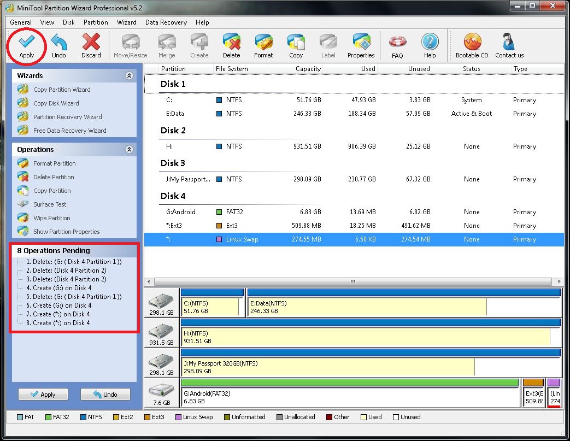Select C:(NTFS) block in disk map

coord(212,303)
